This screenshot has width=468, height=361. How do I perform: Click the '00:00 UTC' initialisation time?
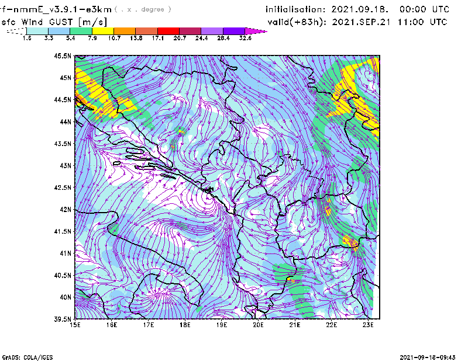tap(425, 9)
